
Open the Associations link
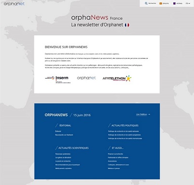click(x=112, y=161)
